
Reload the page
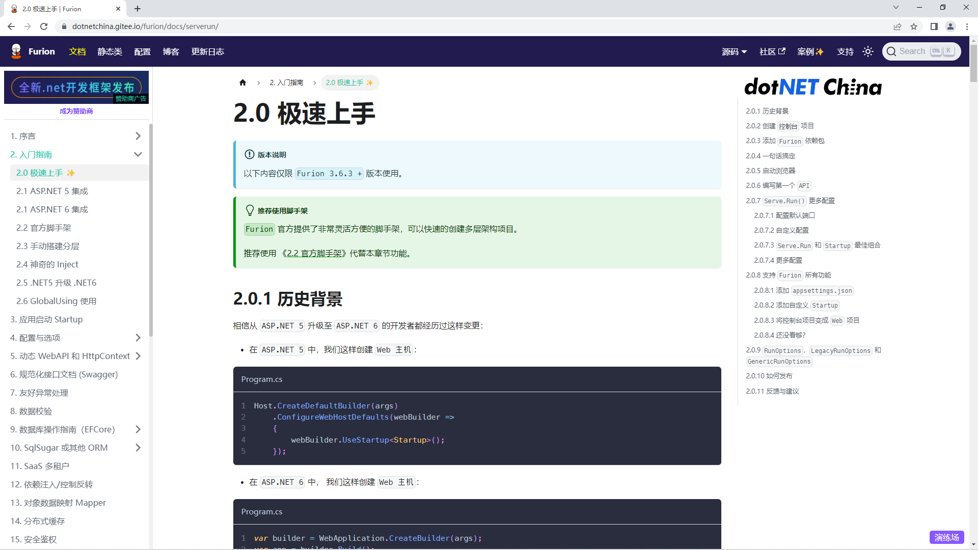(x=44, y=26)
